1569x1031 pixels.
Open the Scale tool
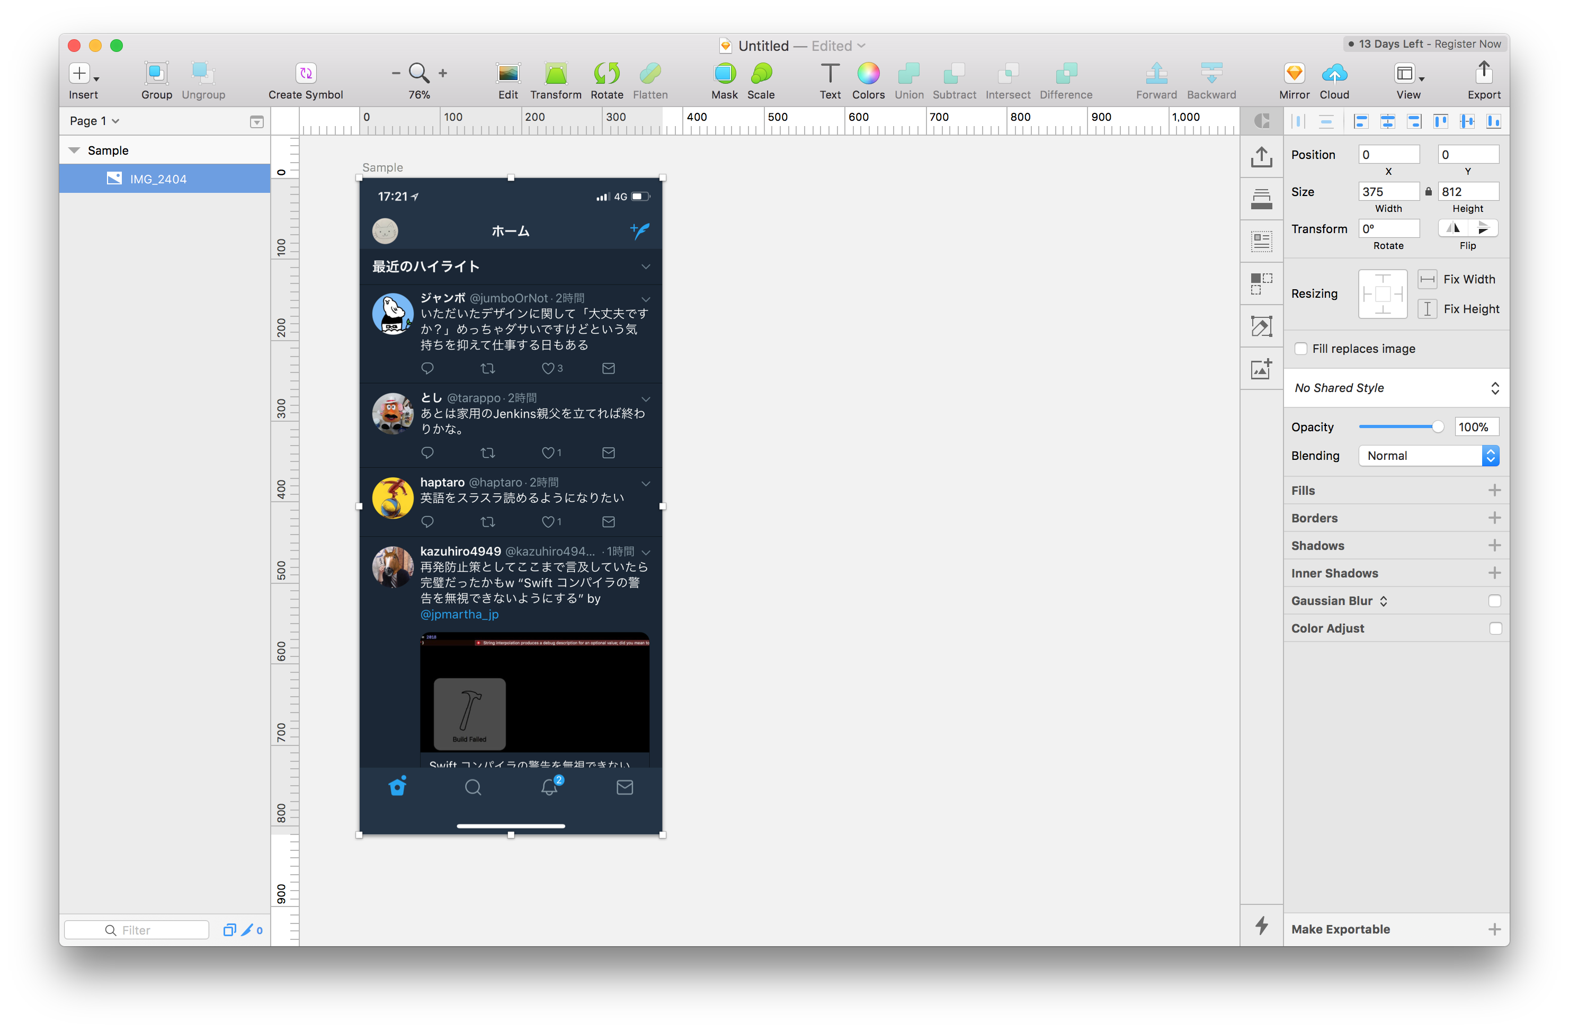(x=761, y=73)
